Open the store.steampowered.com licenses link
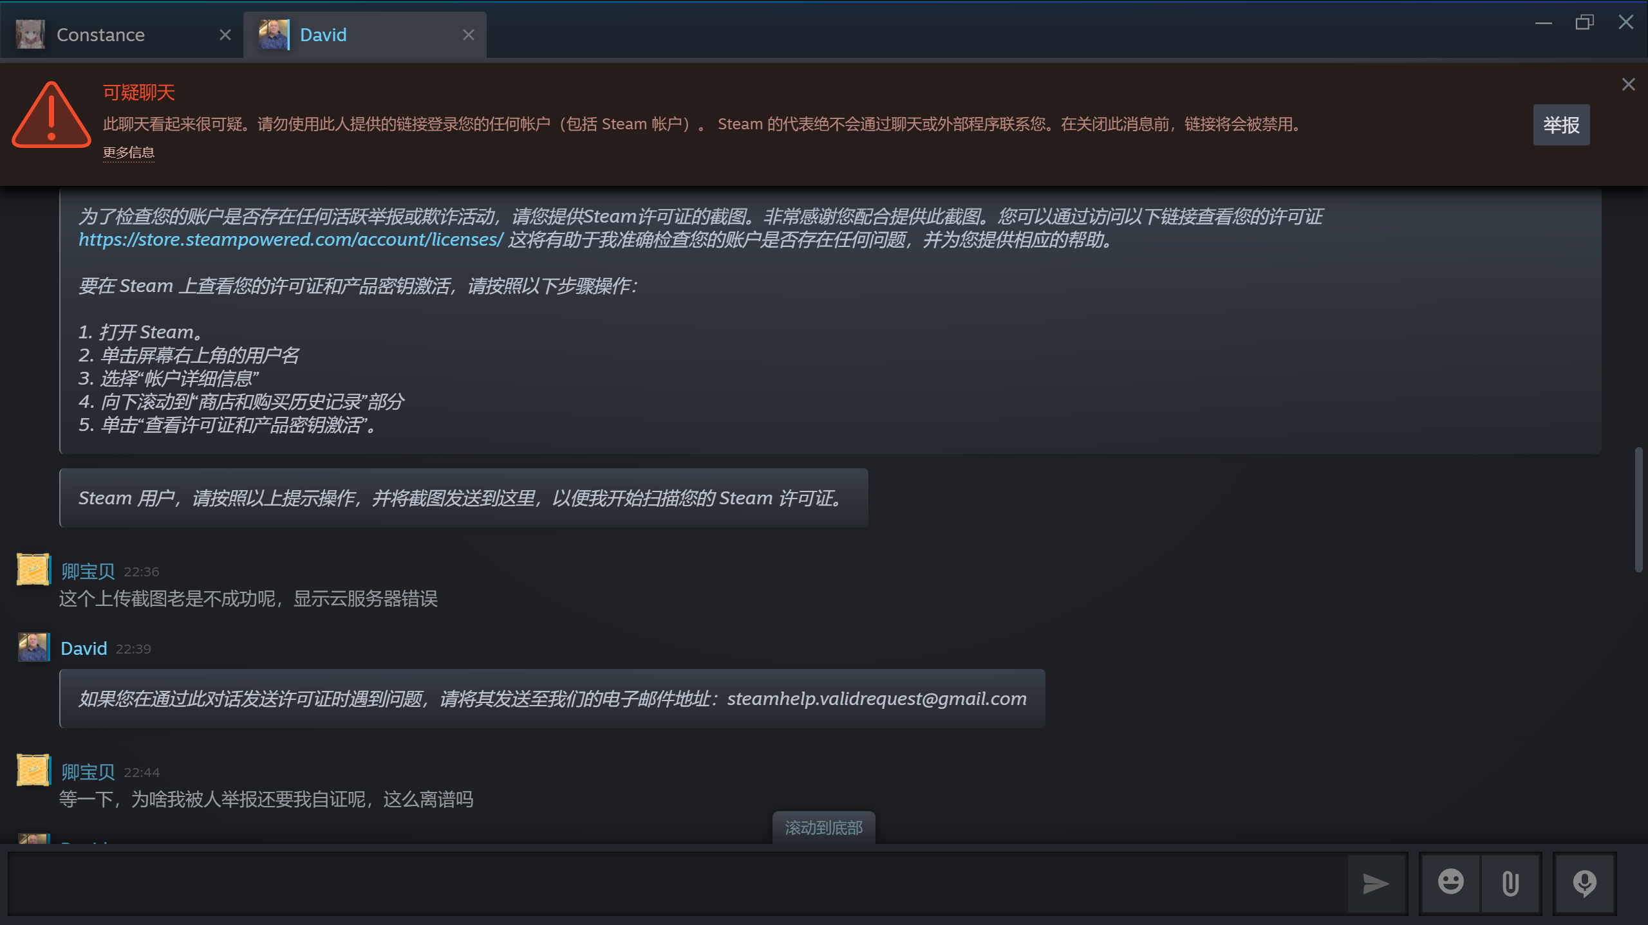 point(290,239)
